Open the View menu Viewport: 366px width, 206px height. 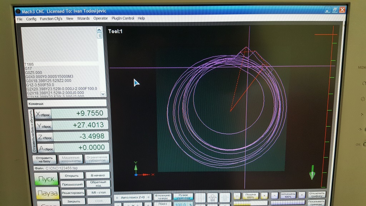point(69,18)
